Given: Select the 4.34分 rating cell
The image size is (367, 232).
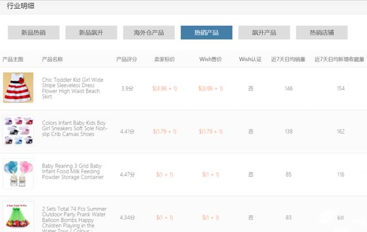Looking at the screenshot, I should pos(127,218).
